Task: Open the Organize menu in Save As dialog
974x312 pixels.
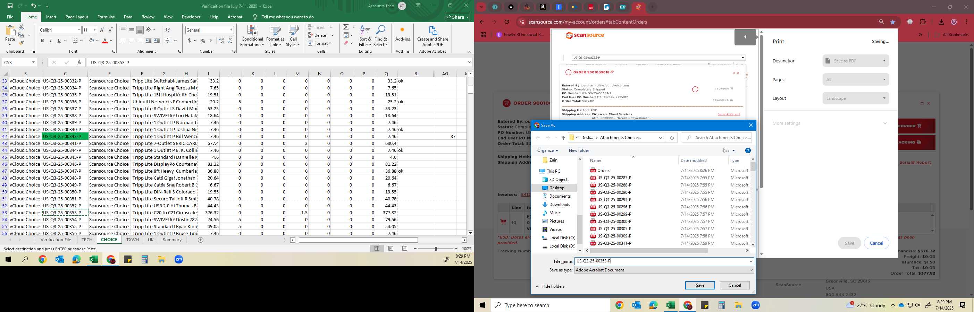Action: pyautogui.click(x=547, y=150)
